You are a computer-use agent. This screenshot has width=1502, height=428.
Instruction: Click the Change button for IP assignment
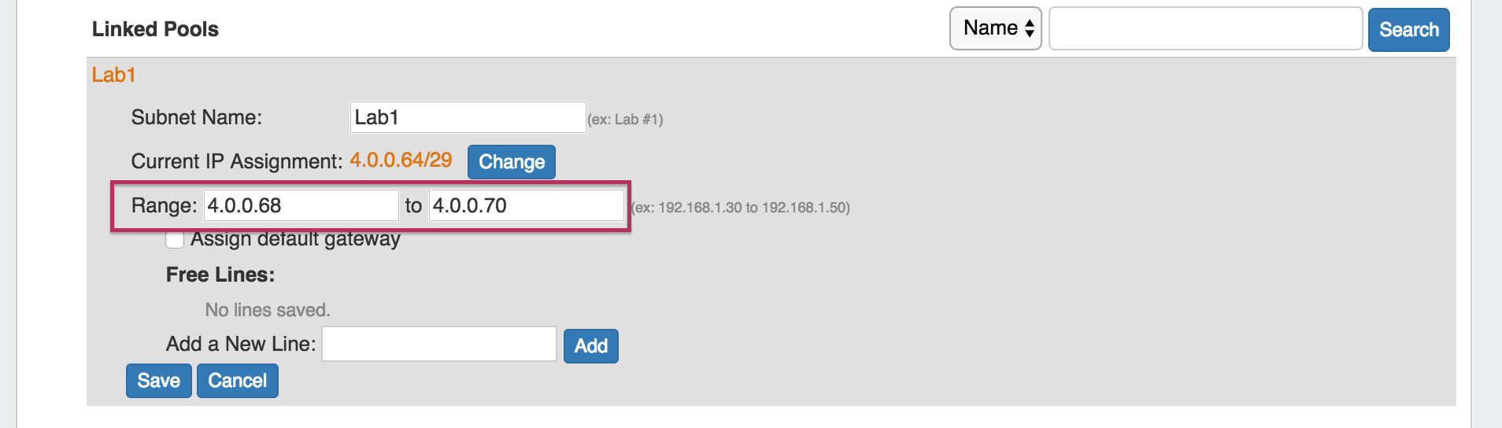[x=511, y=162]
